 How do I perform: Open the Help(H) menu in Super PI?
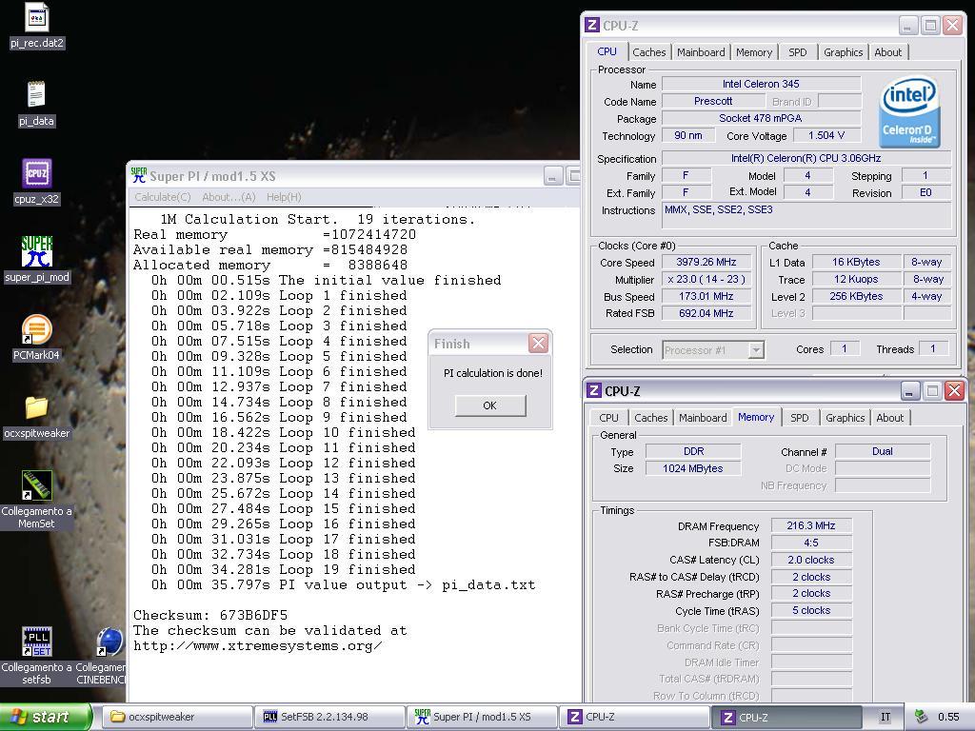(284, 197)
